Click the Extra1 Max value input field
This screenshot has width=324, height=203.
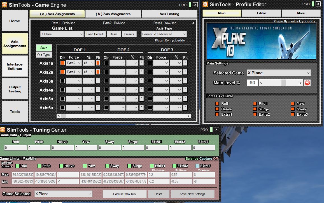point(158,174)
